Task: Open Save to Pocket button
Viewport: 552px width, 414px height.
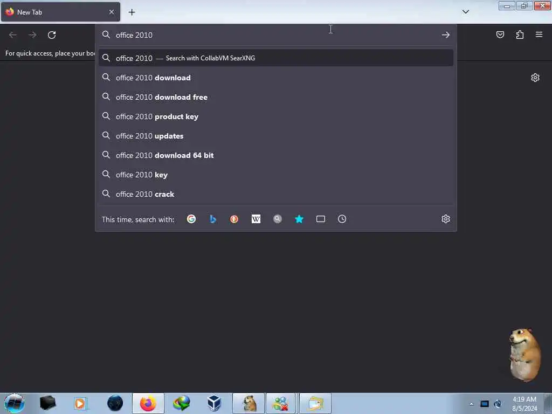Action: 500,34
